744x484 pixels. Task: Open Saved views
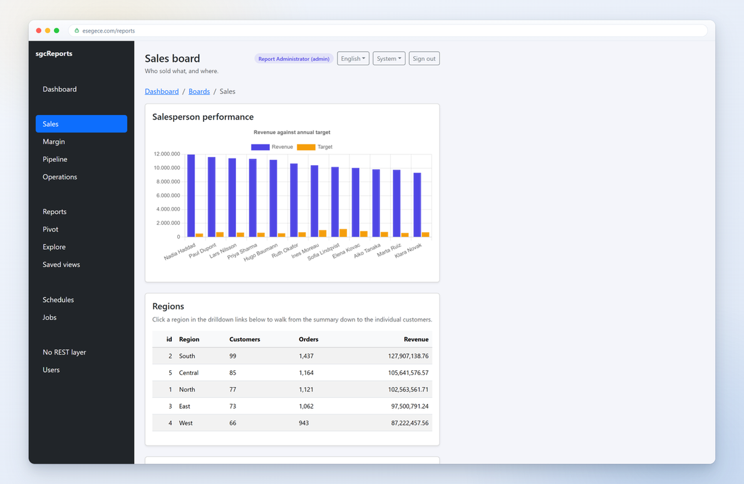61,265
